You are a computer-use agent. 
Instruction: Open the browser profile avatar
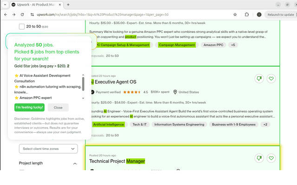pyautogui.click(x=259, y=14)
